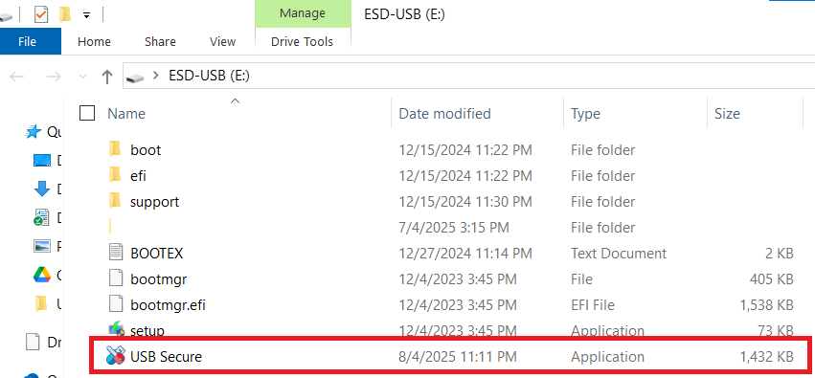Click the Forward navigation arrow
815x378 pixels.
click(x=54, y=77)
